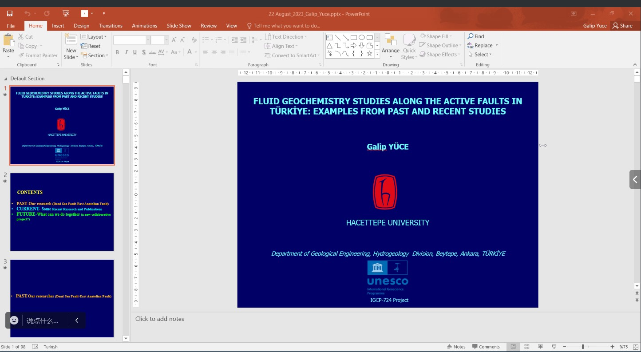
Task: Fit slide to current window icon
Action: (x=635, y=347)
